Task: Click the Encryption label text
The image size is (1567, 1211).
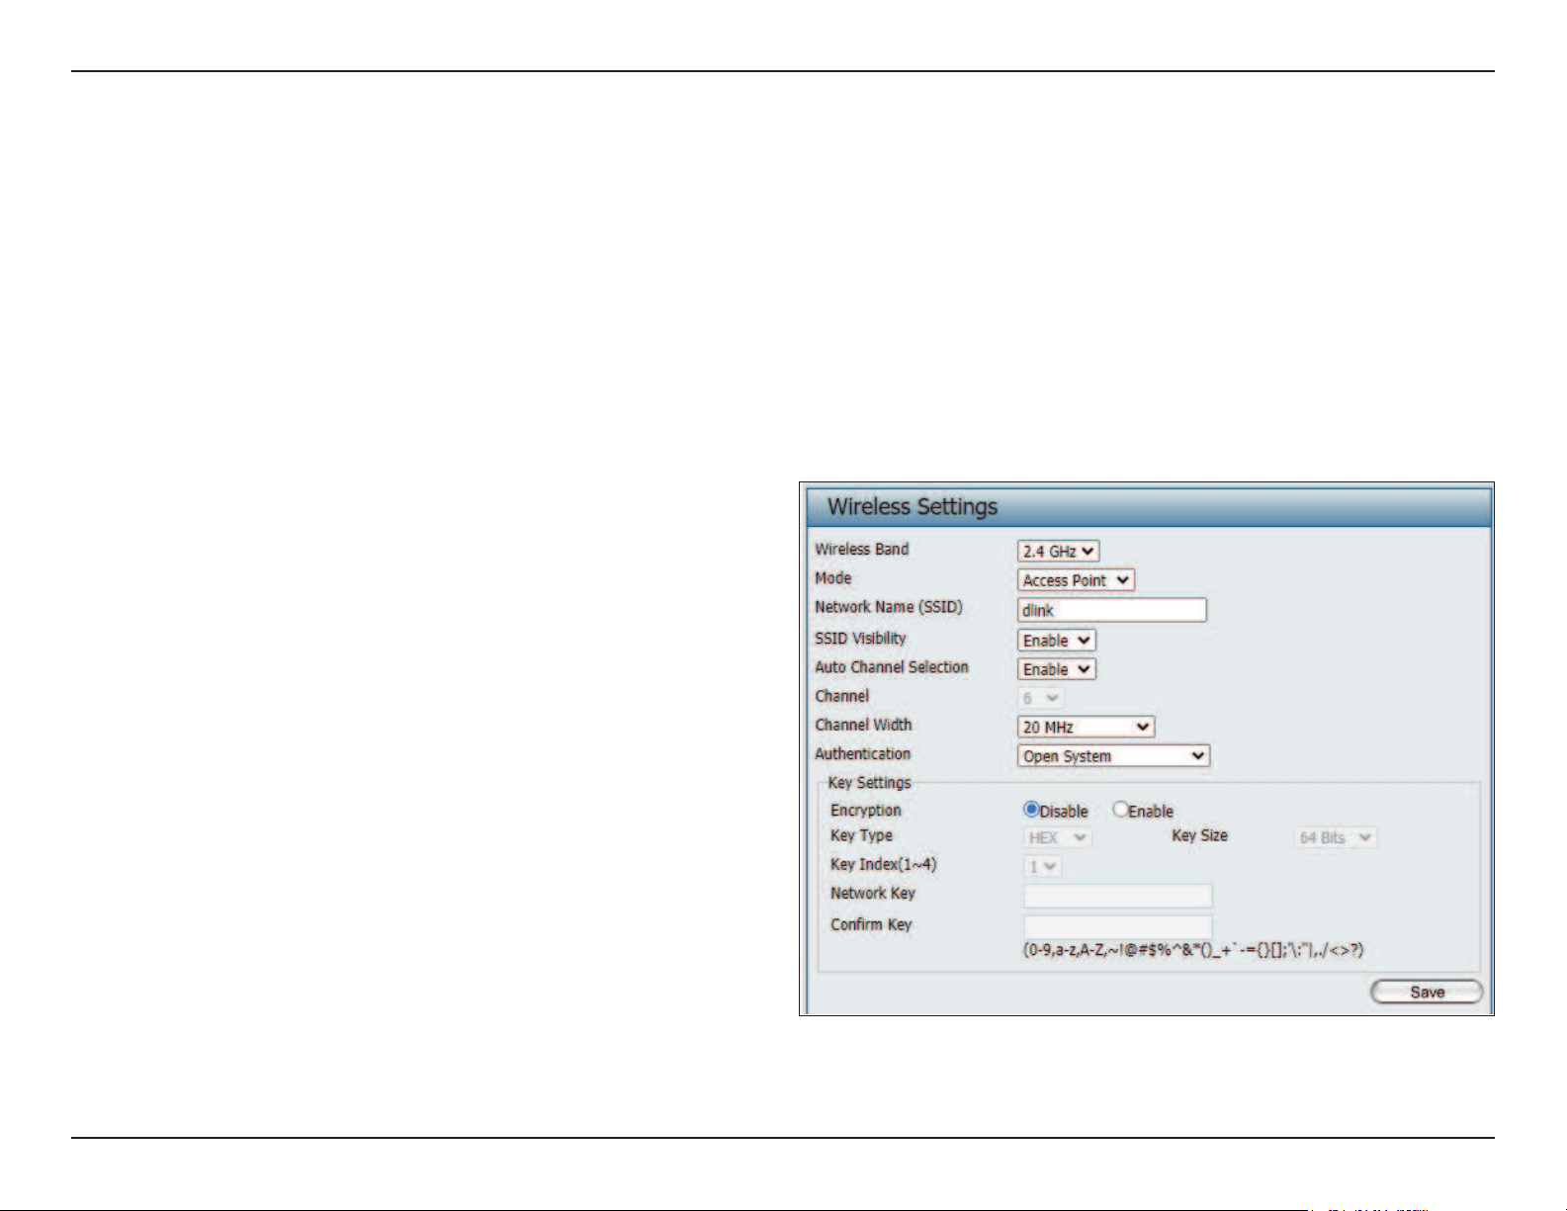Action: (x=866, y=810)
